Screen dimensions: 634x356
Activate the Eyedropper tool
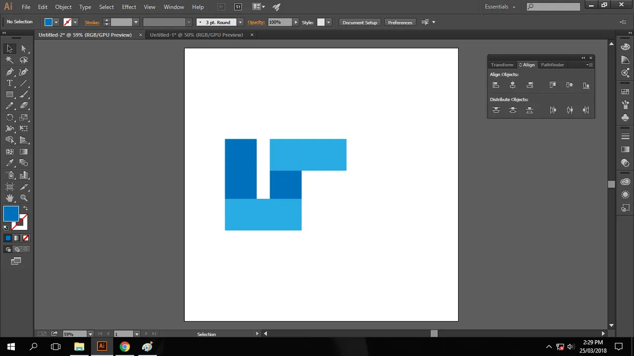pyautogui.click(x=9, y=163)
